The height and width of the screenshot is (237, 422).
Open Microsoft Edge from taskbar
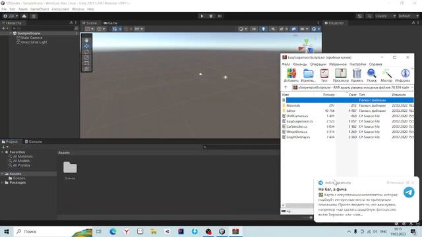[x=113, y=231]
